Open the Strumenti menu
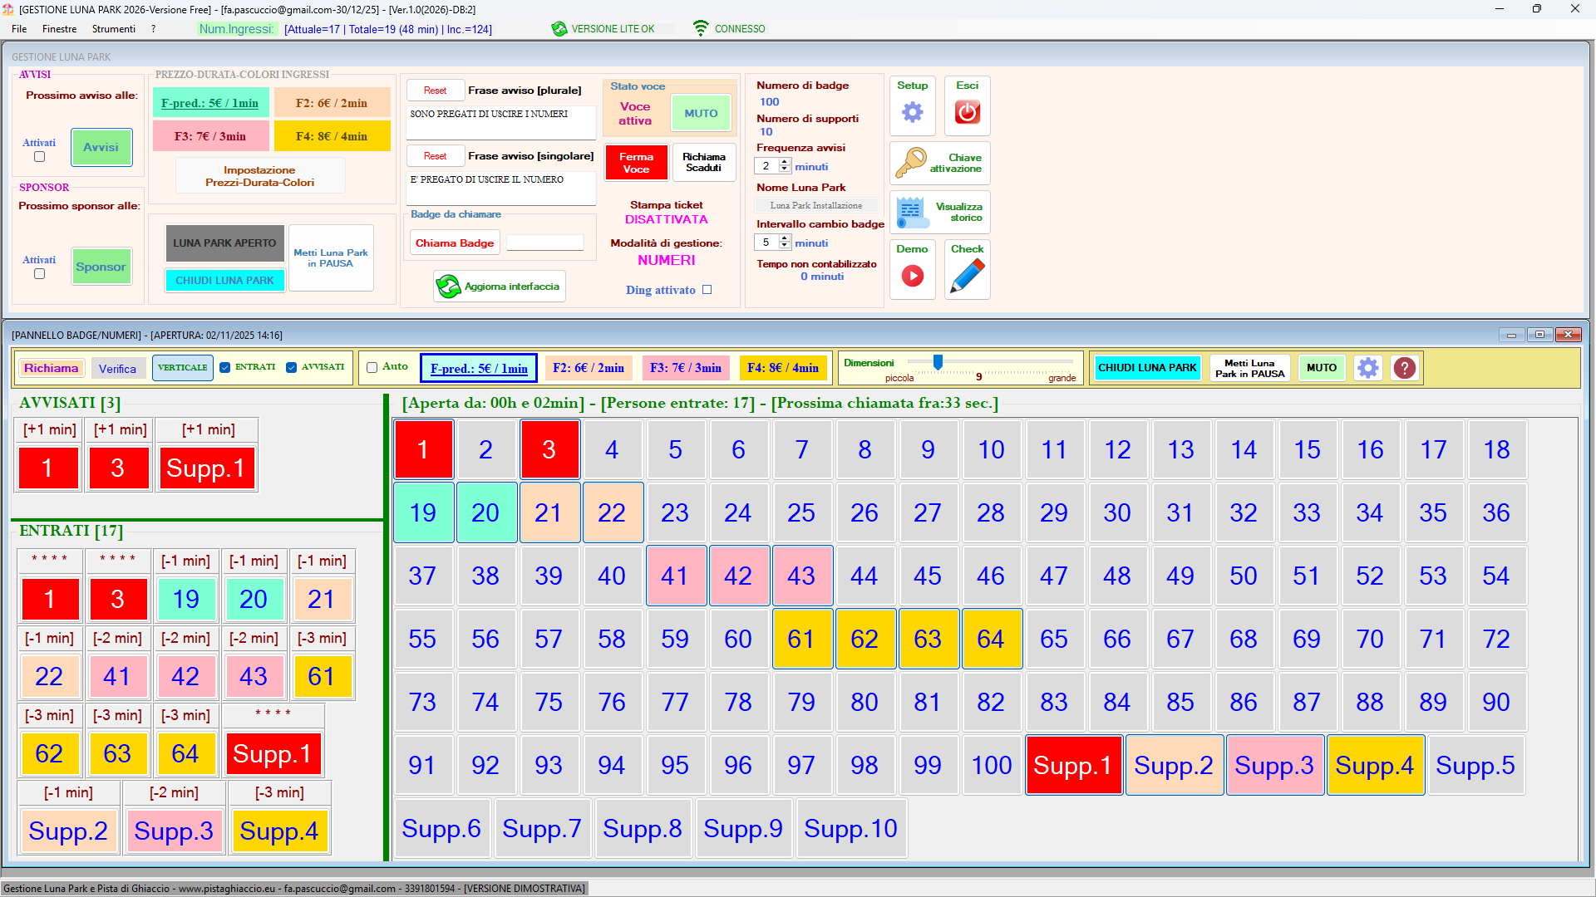 pos(113,29)
